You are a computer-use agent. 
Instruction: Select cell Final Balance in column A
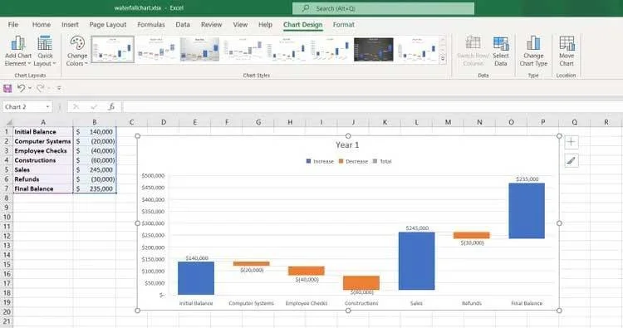click(x=43, y=188)
